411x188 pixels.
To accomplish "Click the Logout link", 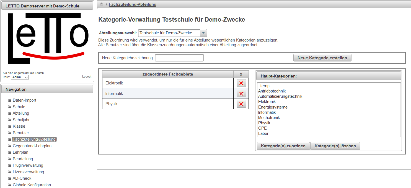I will tap(87, 76).
